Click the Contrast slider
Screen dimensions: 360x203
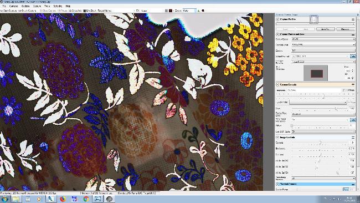320,155
